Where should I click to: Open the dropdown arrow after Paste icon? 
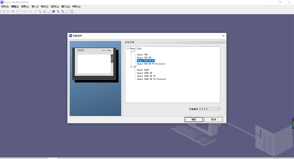pyautogui.click(x=48, y=12)
